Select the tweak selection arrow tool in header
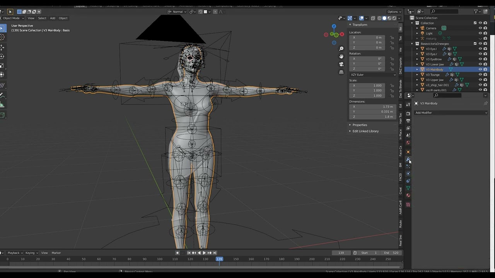This screenshot has height=278, width=495. (x=10, y=12)
